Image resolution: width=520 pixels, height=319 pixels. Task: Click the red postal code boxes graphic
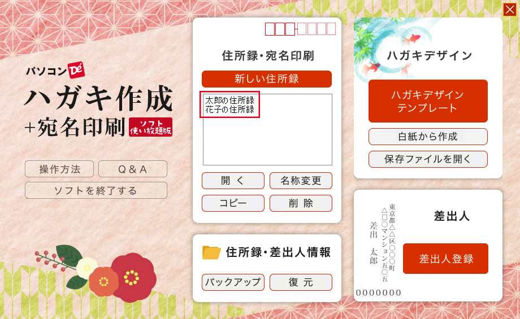[300, 29]
